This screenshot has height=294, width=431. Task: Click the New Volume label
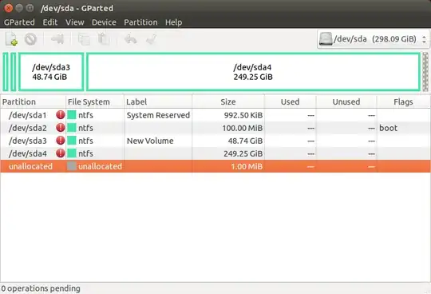coord(150,141)
